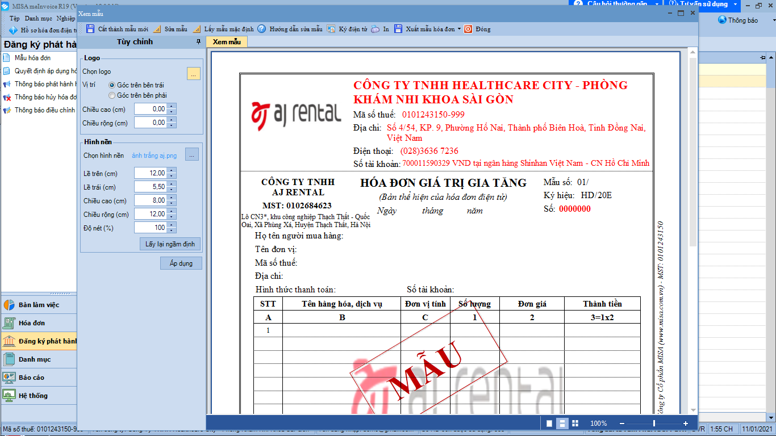Image resolution: width=776 pixels, height=436 pixels.
Task: Open the Xuất mẫu hóa đơn dropdown arrow
Action: [x=459, y=29]
